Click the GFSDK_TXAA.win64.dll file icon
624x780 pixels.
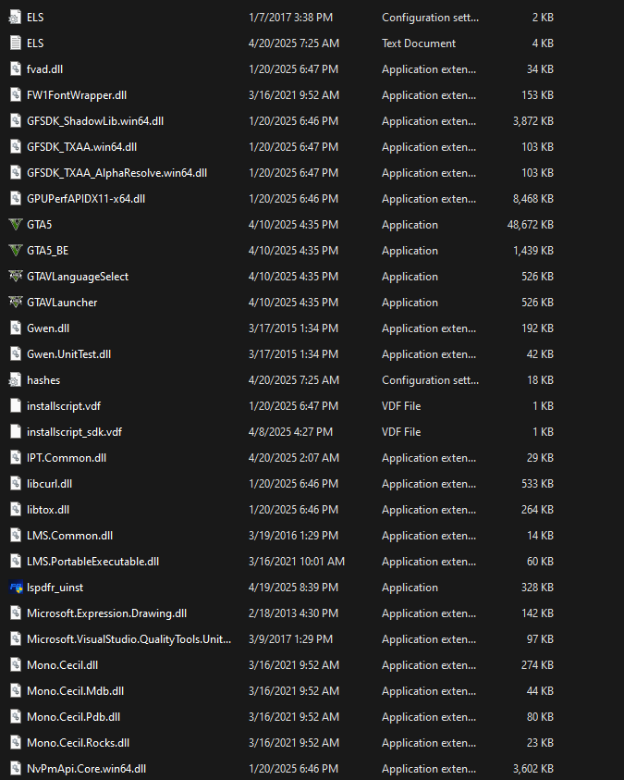16,147
